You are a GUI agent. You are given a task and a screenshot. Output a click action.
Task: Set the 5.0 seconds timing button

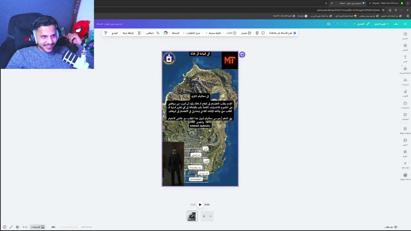click(231, 33)
